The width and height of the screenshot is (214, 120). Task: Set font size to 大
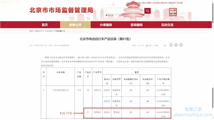[x=138, y=45]
